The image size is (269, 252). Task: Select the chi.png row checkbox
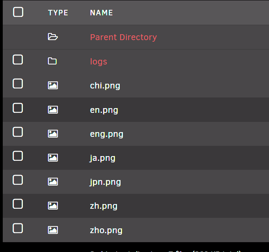click(x=18, y=84)
